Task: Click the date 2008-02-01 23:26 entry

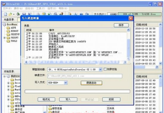Action: coord(145,53)
